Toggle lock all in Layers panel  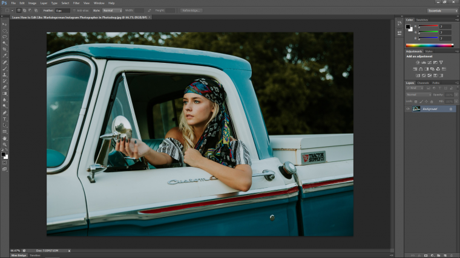click(432, 102)
